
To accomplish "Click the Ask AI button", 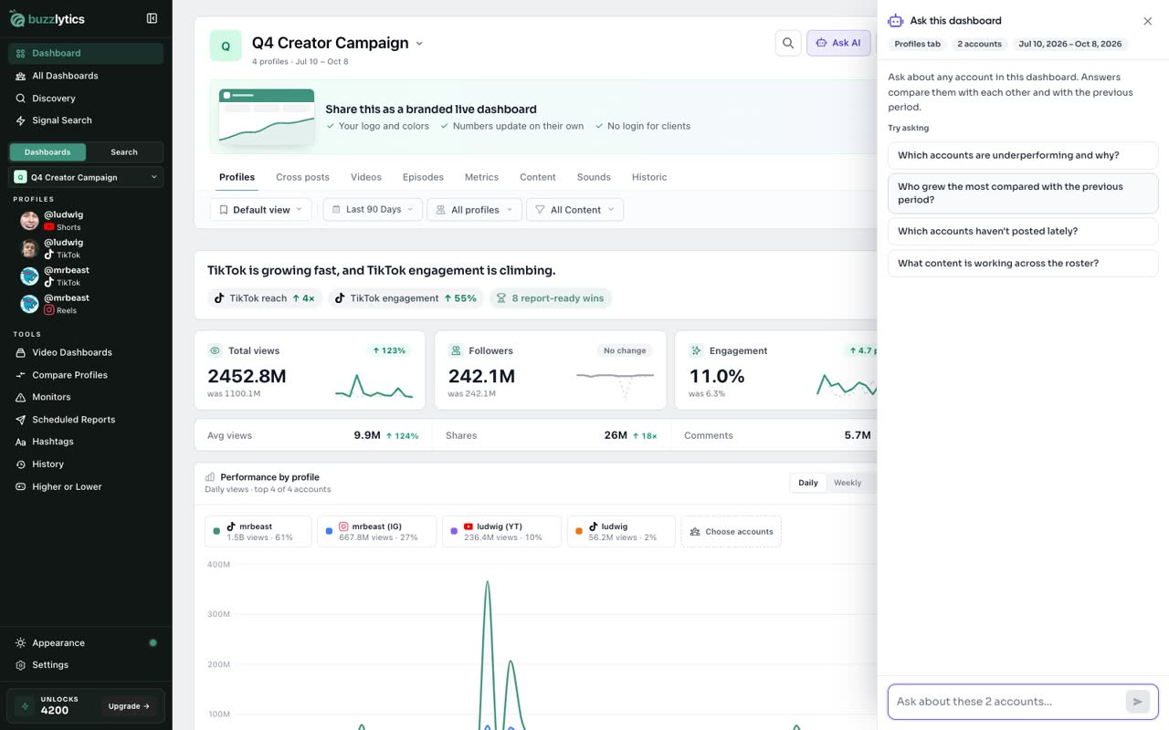I will [x=838, y=43].
